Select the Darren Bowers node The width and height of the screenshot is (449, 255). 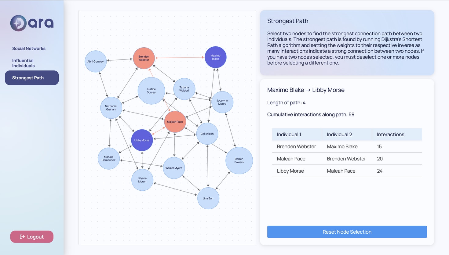[x=239, y=160]
